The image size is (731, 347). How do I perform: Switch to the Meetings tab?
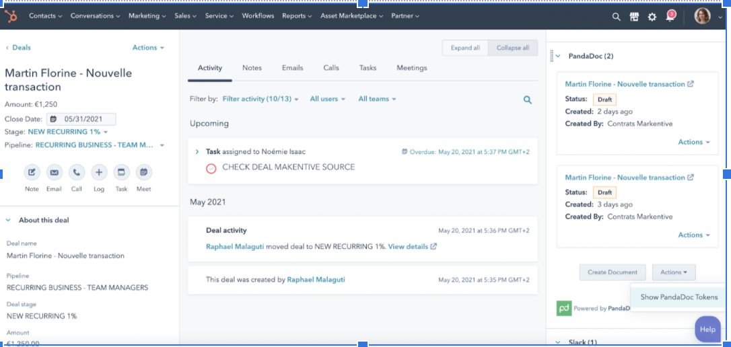[x=412, y=68]
